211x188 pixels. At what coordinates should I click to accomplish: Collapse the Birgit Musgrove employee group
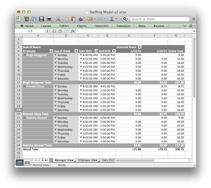[x=24, y=55]
